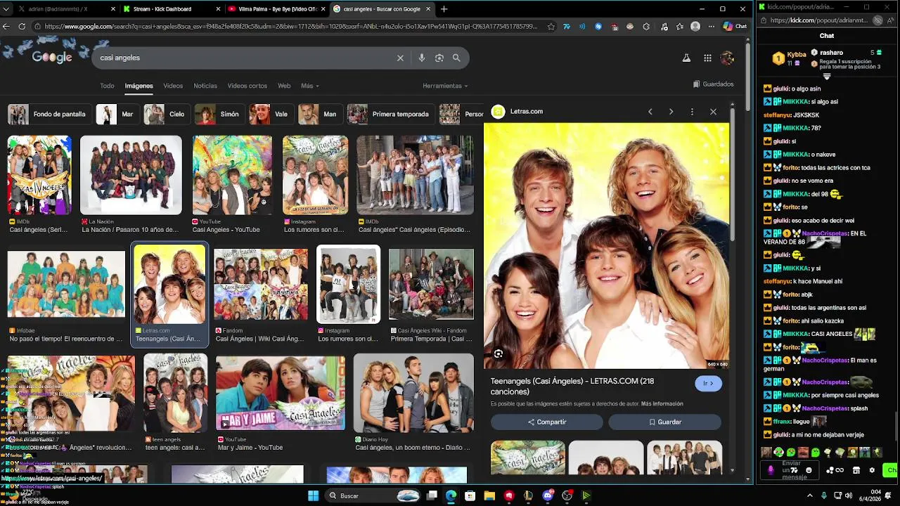This screenshot has width=900, height=506.
Task: Open the Google apps grid
Action: [x=707, y=58]
